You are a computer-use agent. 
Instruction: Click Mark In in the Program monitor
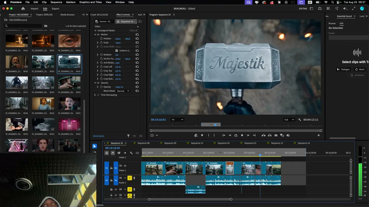click(x=208, y=135)
